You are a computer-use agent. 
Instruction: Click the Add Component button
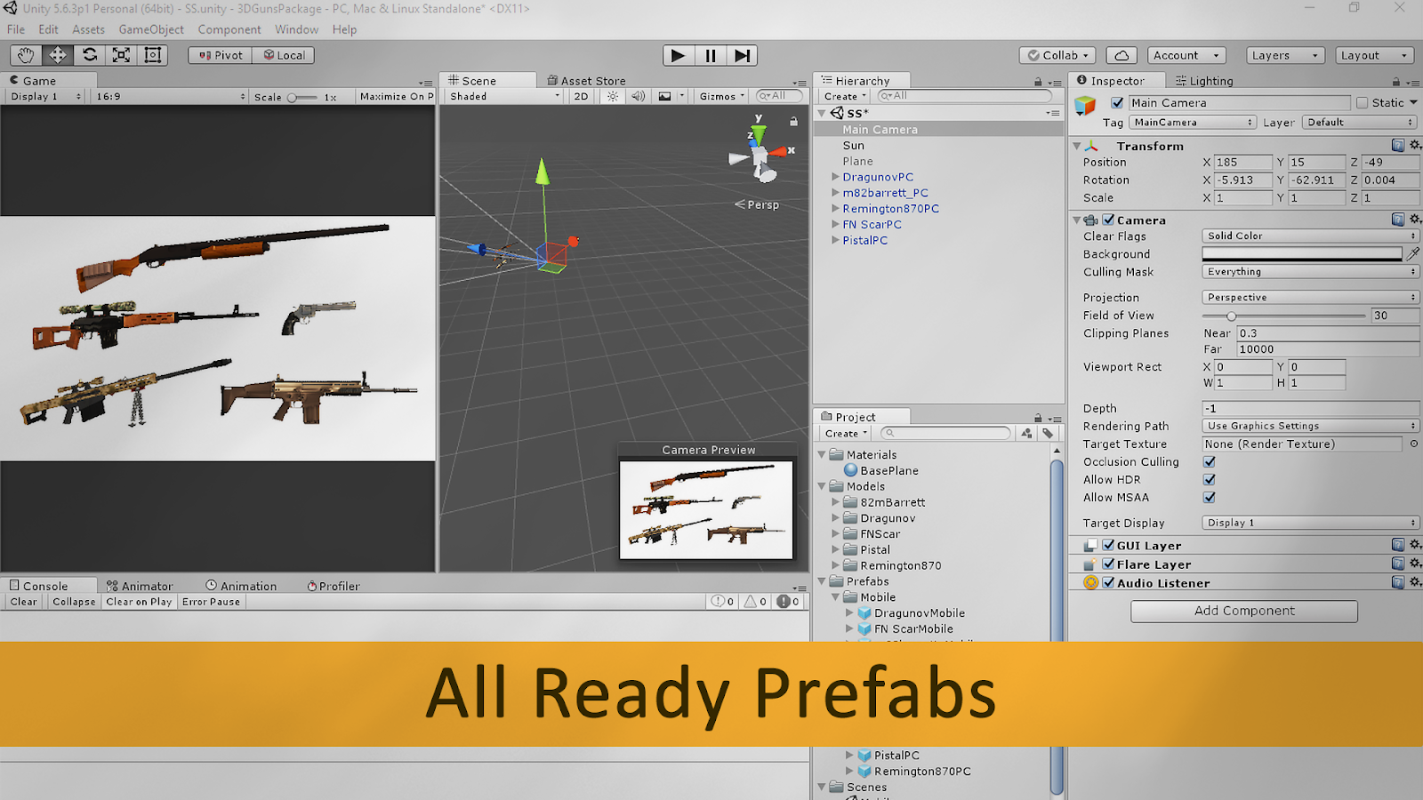click(1243, 611)
